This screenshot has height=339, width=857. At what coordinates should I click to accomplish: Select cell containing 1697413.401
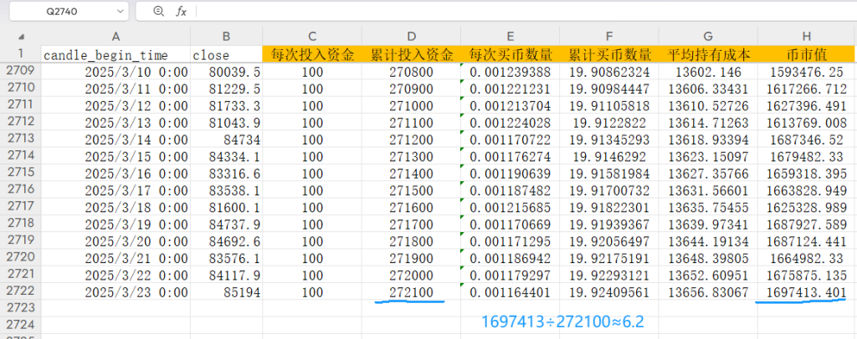[x=807, y=292]
